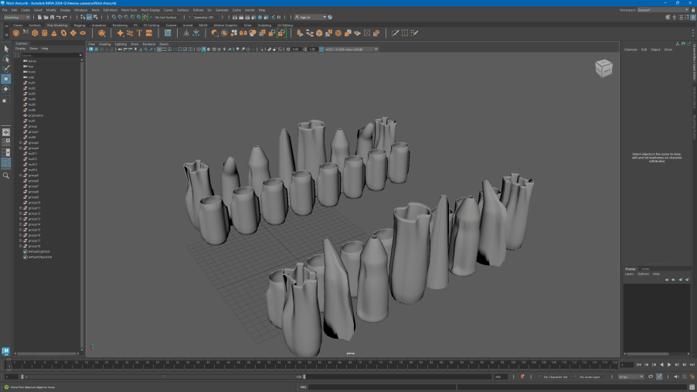Click the Undo icon in Status Line
Viewport: 697px width, 392px height.
(x=58, y=17)
